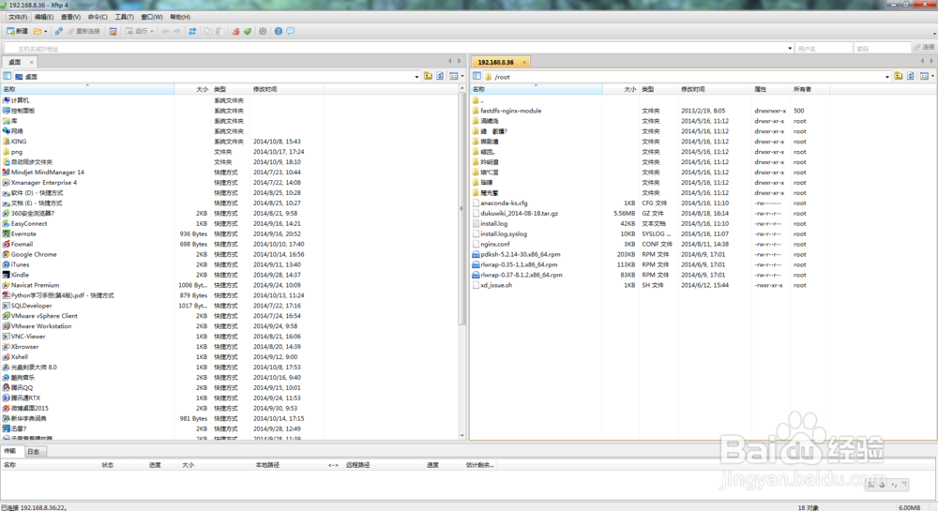Select the Xshell shortcut in the local pane
This screenshot has height=511, width=938.
tap(19, 357)
